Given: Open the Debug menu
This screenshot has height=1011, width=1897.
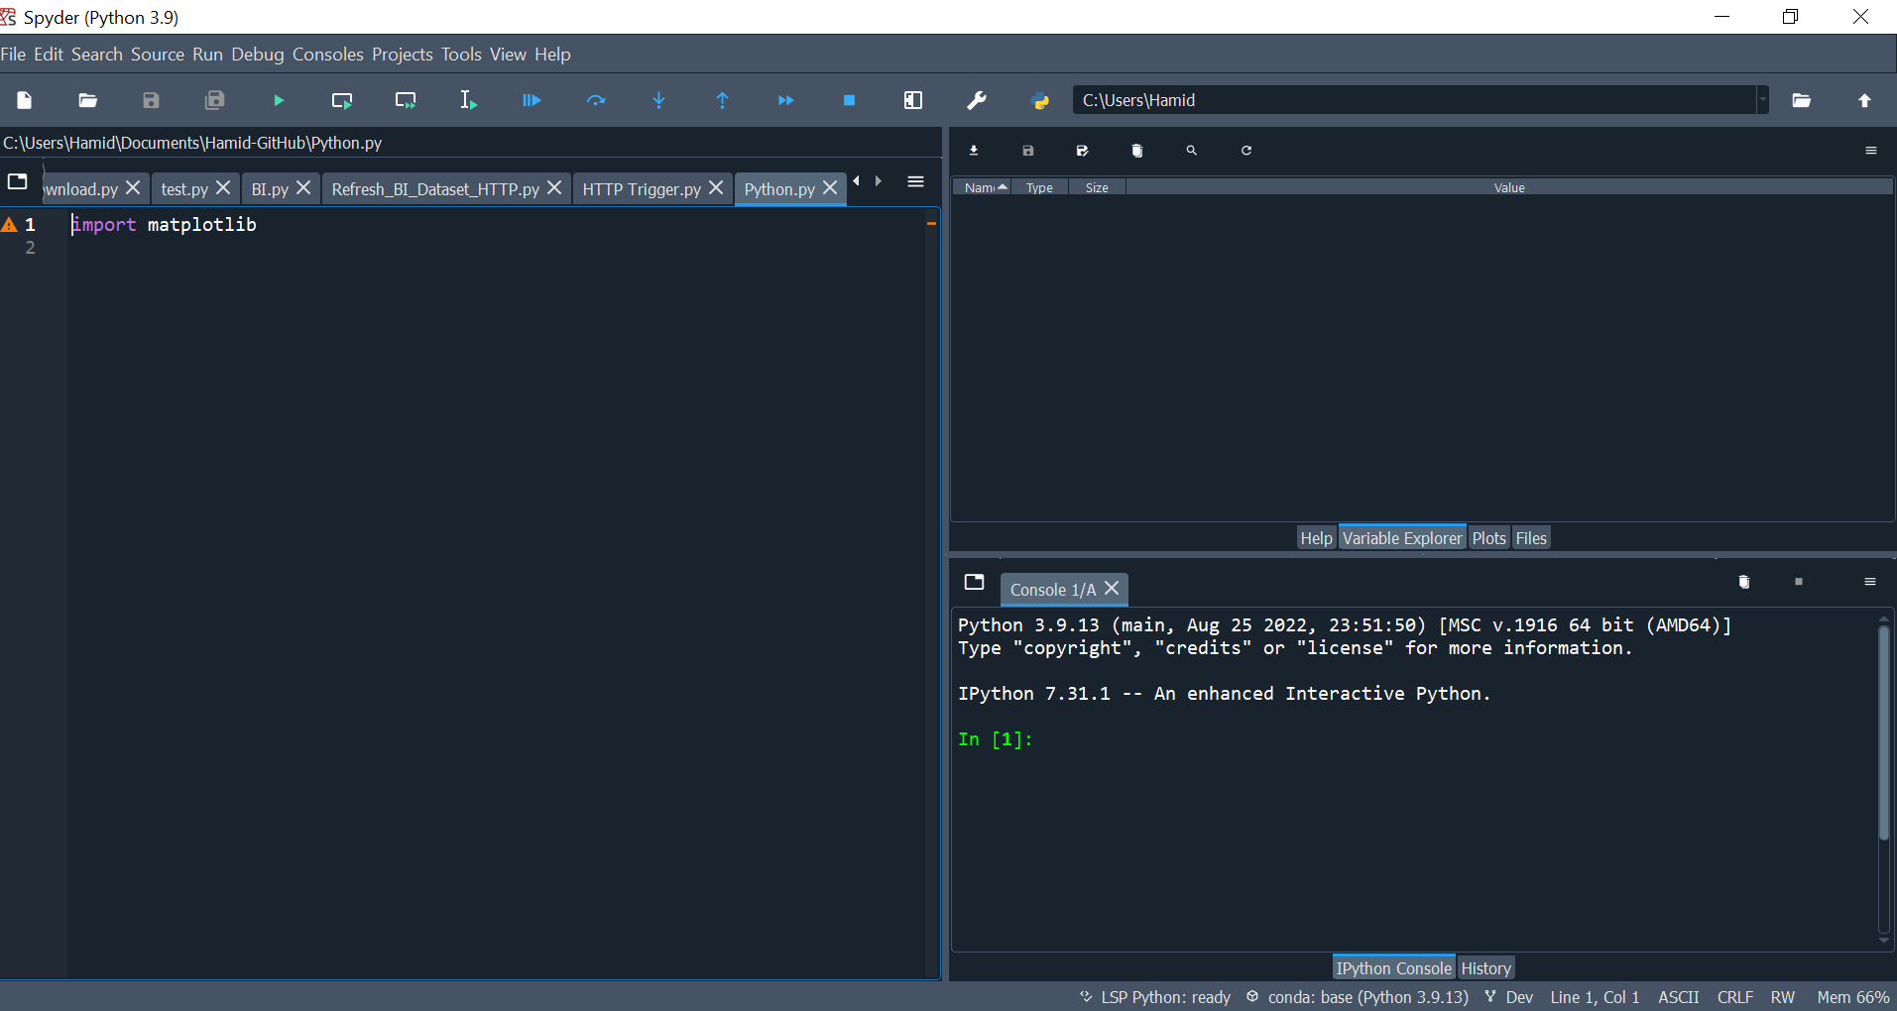Looking at the screenshot, I should pyautogui.click(x=258, y=55).
